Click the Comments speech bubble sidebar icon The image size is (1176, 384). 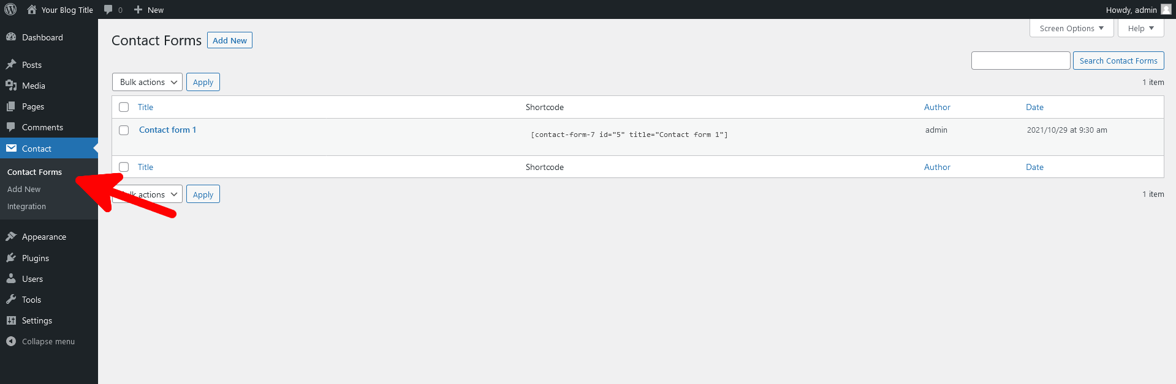(11, 127)
